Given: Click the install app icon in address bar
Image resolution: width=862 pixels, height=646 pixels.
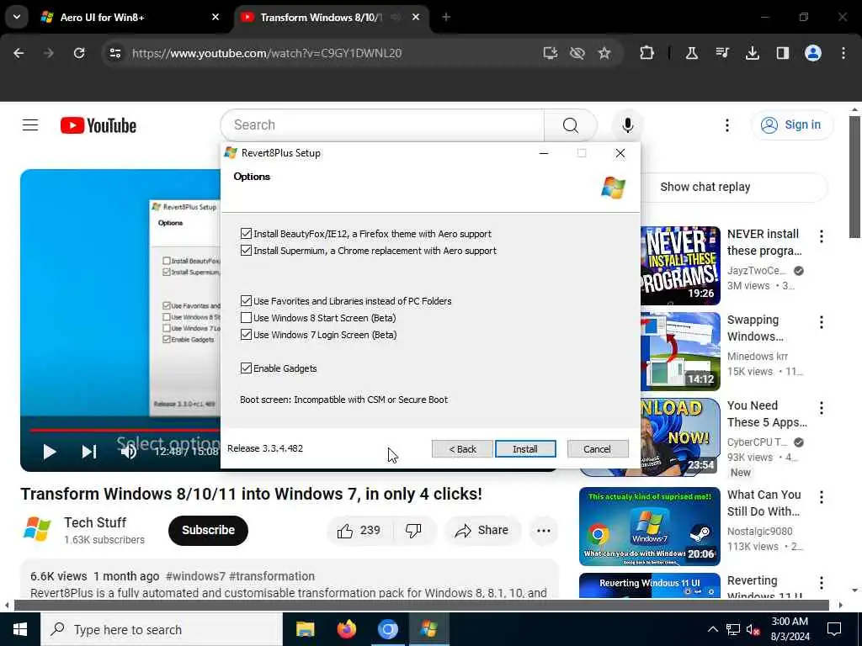Looking at the screenshot, I should click(x=551, y=53).
